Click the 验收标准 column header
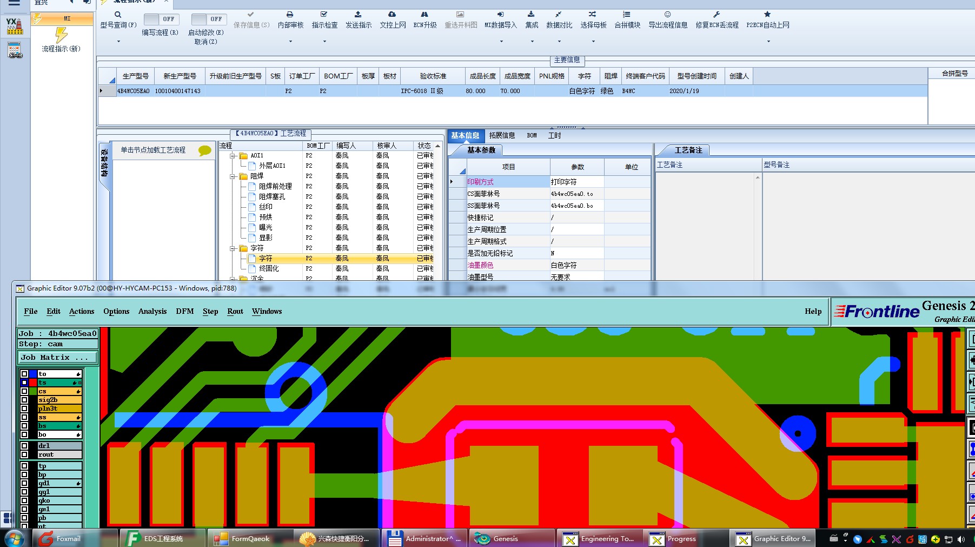 coord(433,76)
